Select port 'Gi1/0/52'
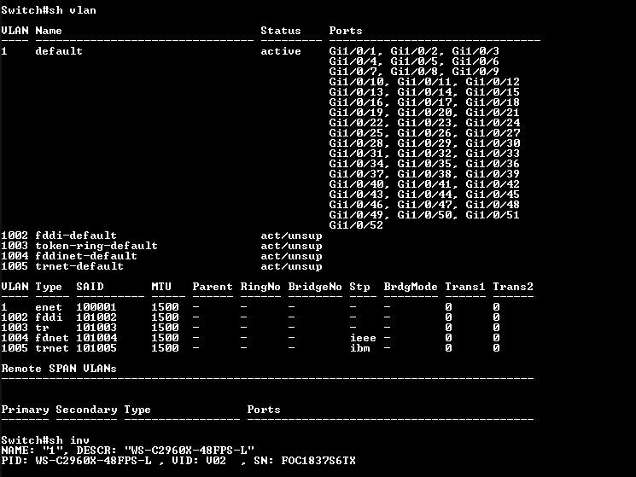This screenshot has width=636, height=477. click(356, 225)
